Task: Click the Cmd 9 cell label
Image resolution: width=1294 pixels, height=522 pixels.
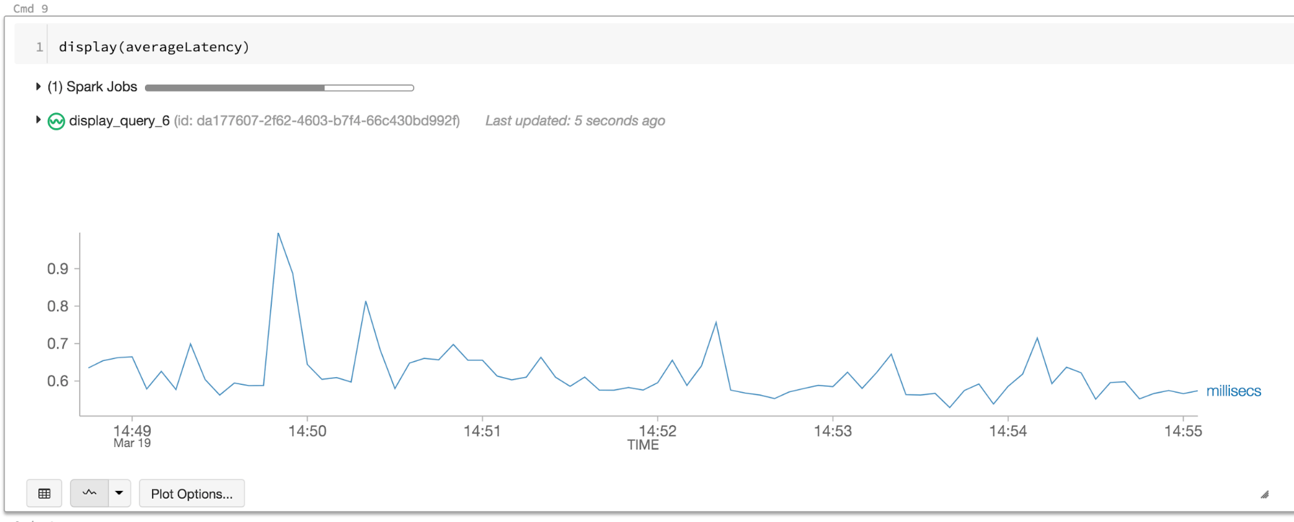Action: pos(30,8)
